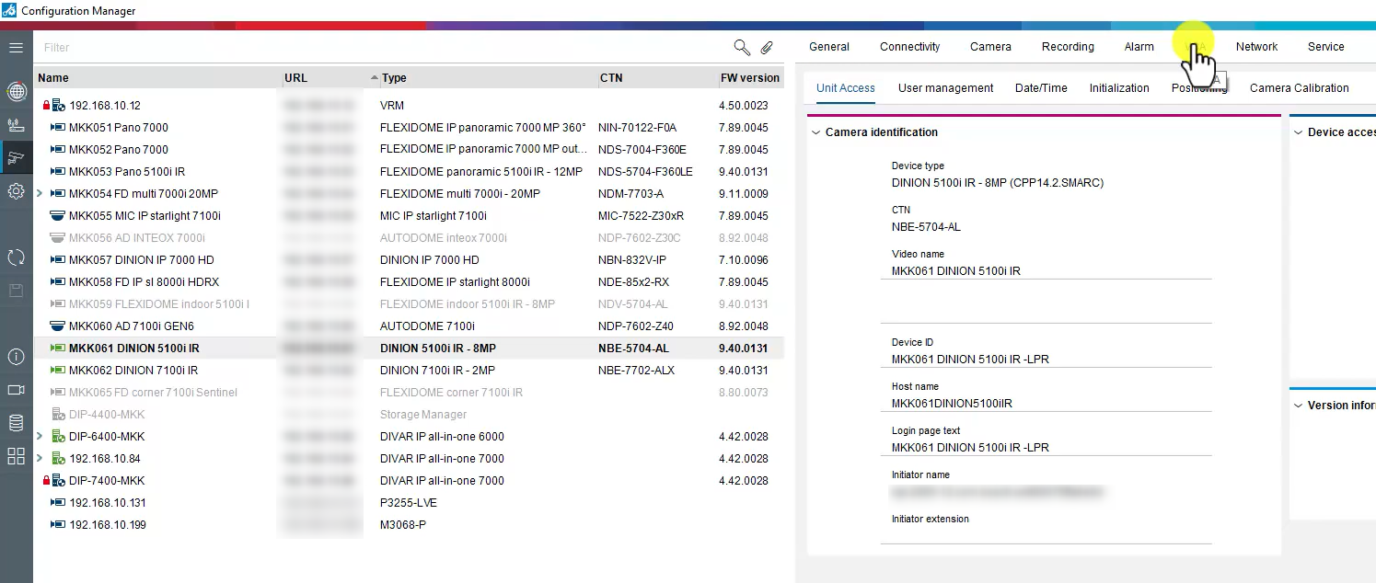Screen dimensions: 1376x583
Task: Open the live video camcorder icon
Action: tap(16, 390)
